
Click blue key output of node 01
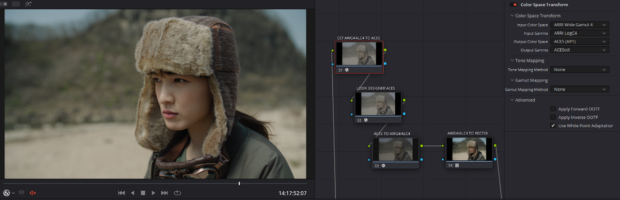(385, 63)
